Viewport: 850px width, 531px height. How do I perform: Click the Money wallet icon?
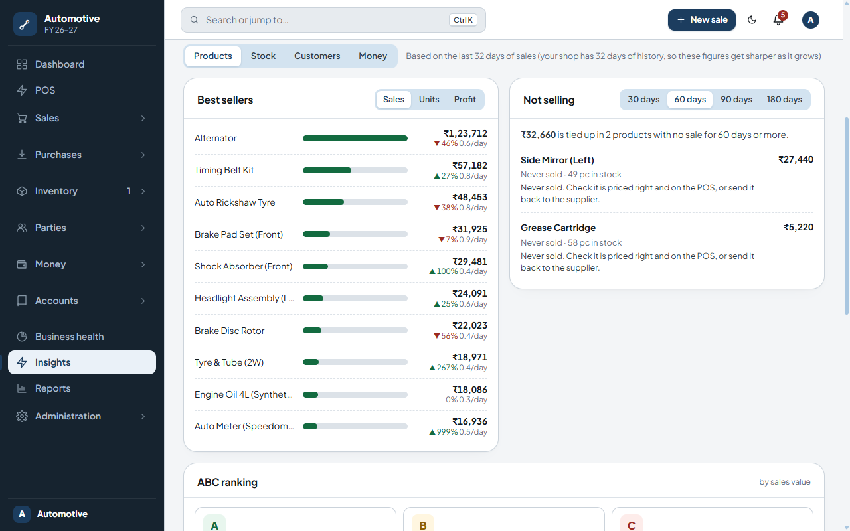[22, 264]
